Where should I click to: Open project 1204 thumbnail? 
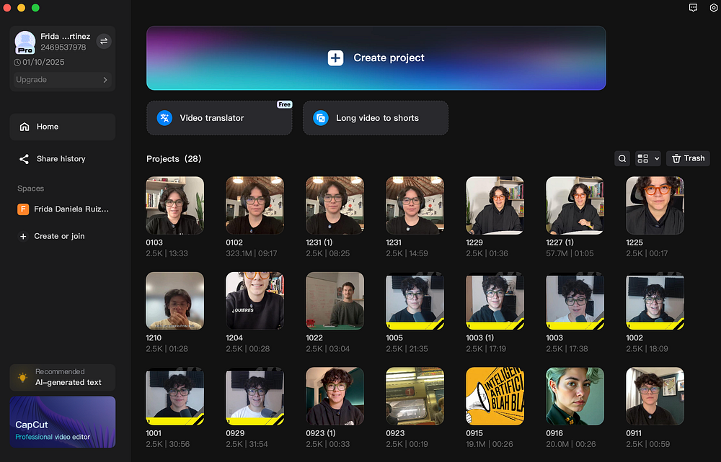click(255, 301)
